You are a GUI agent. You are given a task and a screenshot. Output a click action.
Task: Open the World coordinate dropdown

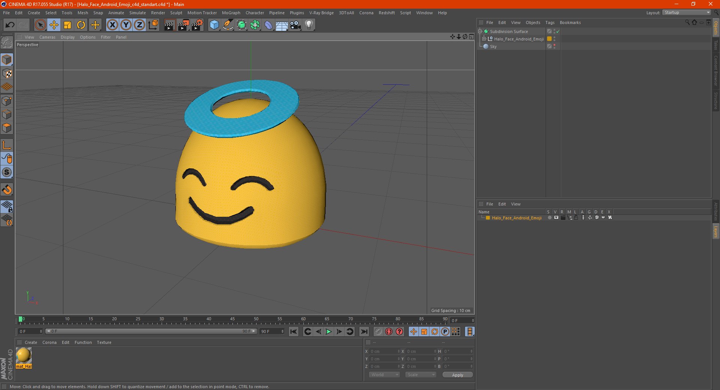click(384, 375)
